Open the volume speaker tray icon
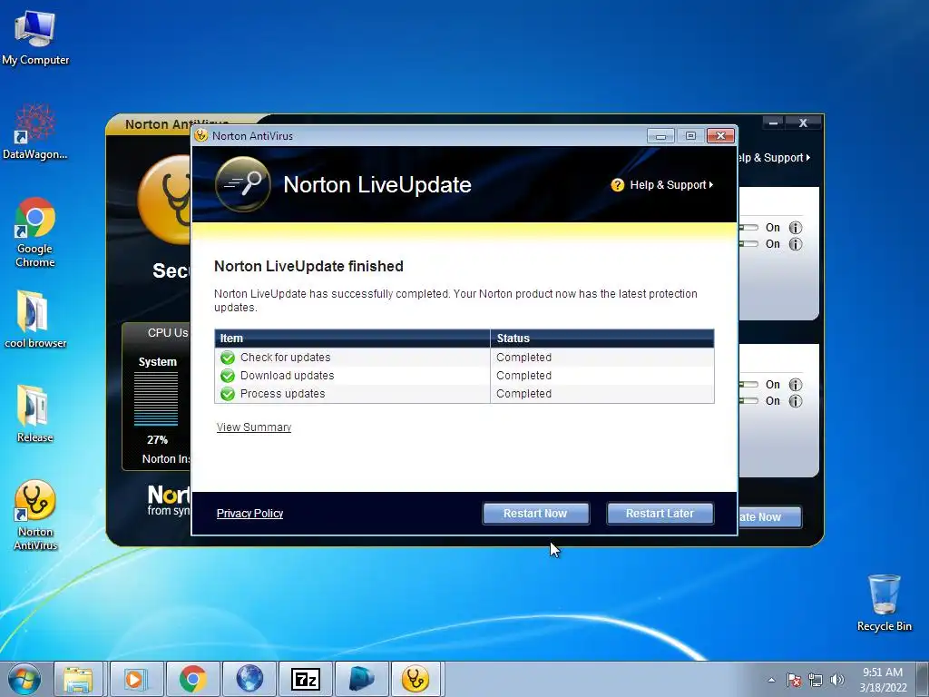Image resolution: width=929 pixels, height=697 pixels. point(837,680)
